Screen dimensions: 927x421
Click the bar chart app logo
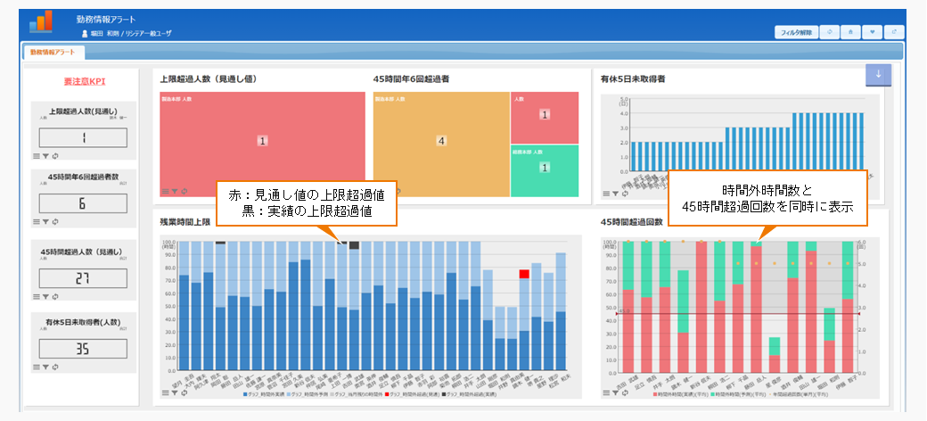pos(41,22)
